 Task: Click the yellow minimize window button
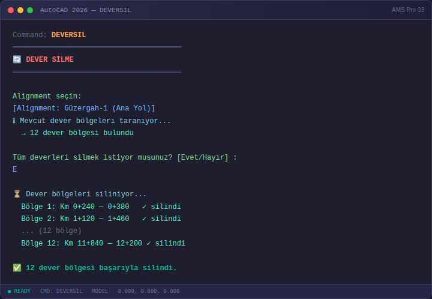(20, 10)
